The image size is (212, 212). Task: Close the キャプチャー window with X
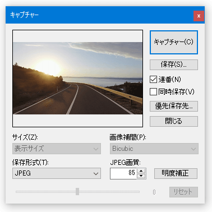[199, 16]
